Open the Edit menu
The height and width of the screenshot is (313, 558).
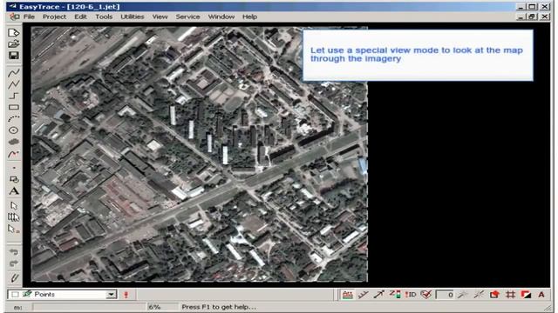tap(80, 17)
